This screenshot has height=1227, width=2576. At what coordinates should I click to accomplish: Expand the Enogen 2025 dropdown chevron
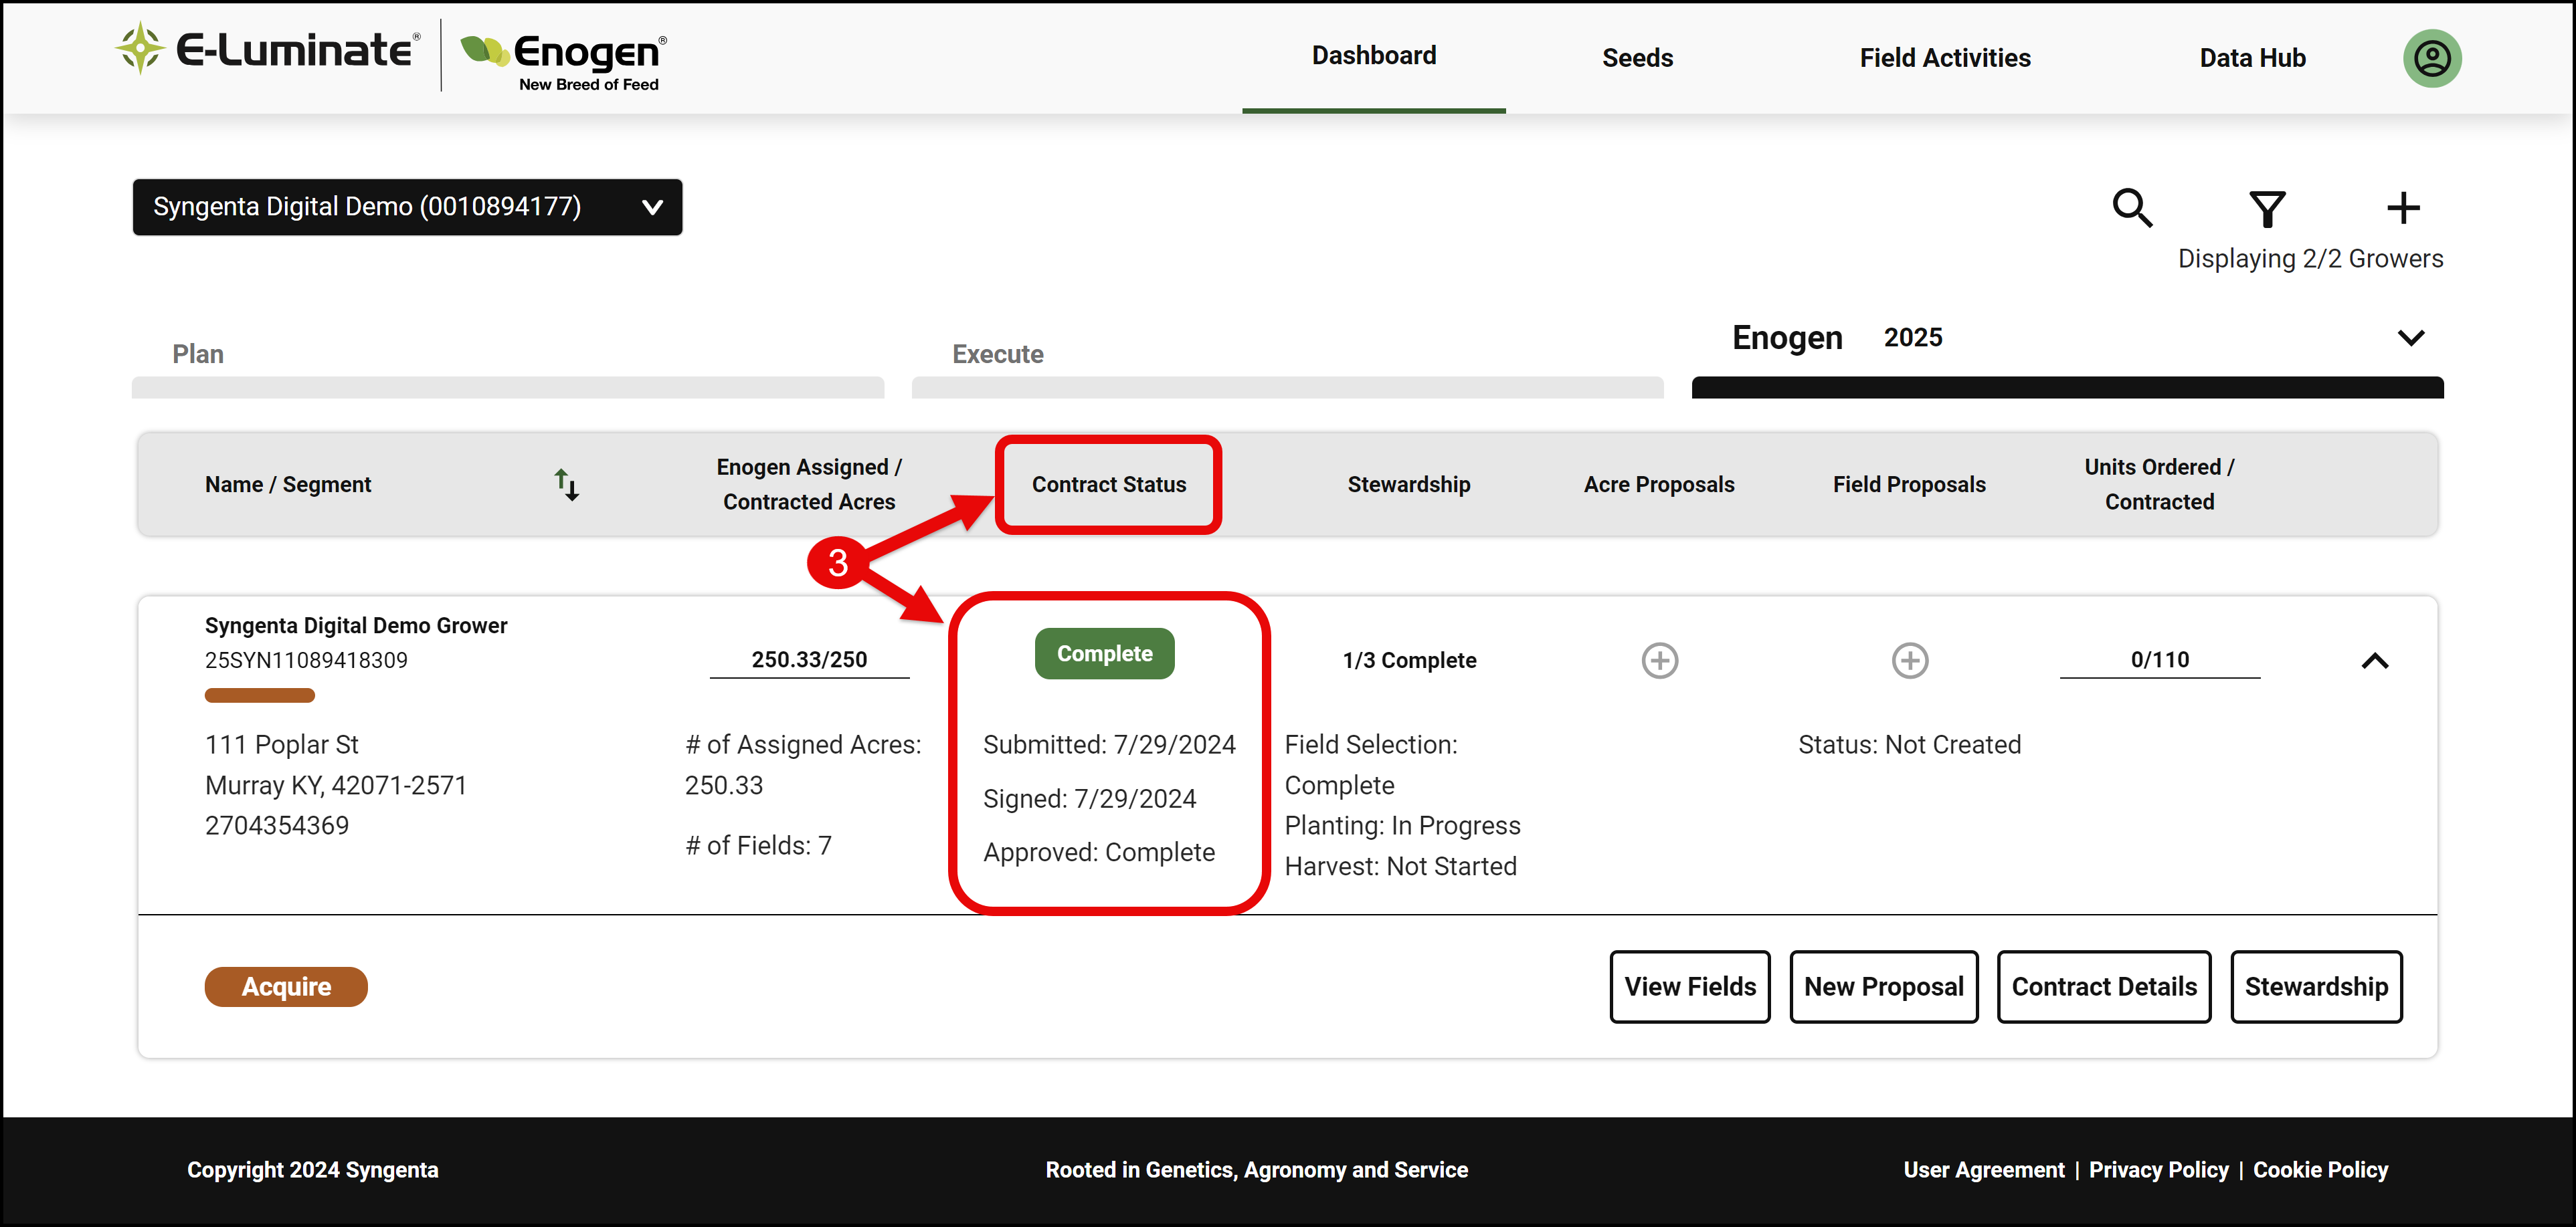2411,338
